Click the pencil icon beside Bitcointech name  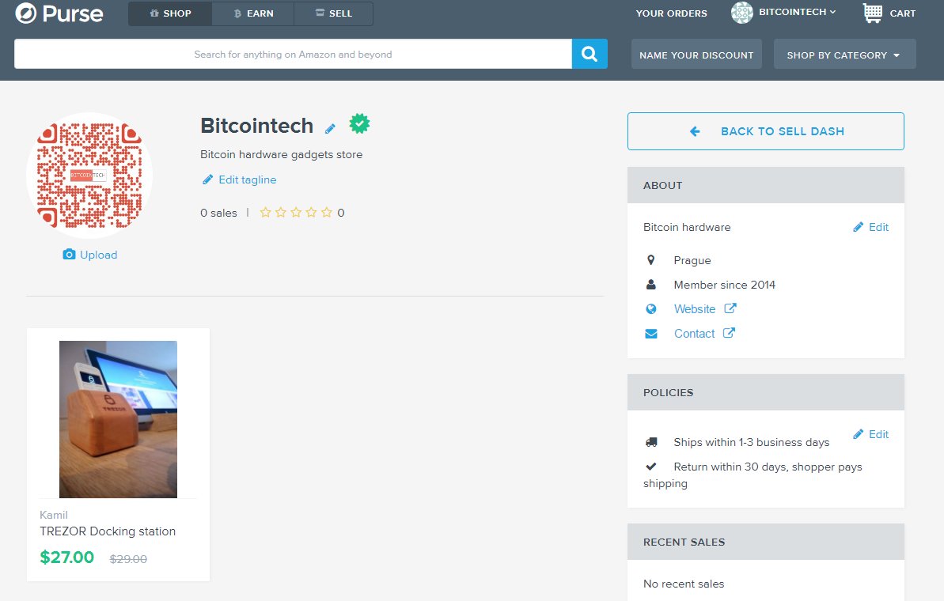[330, 128]
